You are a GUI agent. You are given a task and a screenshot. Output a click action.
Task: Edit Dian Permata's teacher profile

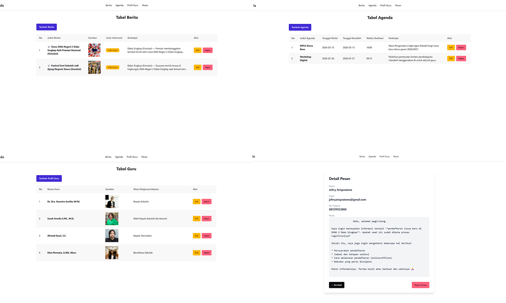(x=196, y=252)
